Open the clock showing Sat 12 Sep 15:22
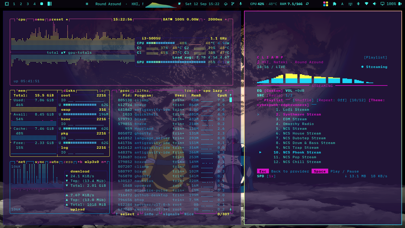405x228 pixels. coord(202,4)
